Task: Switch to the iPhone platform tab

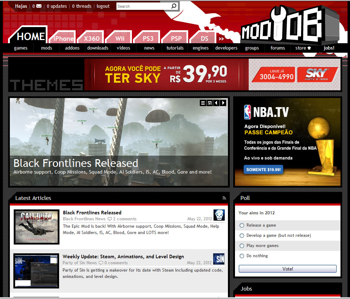Action: coord(64,39)
